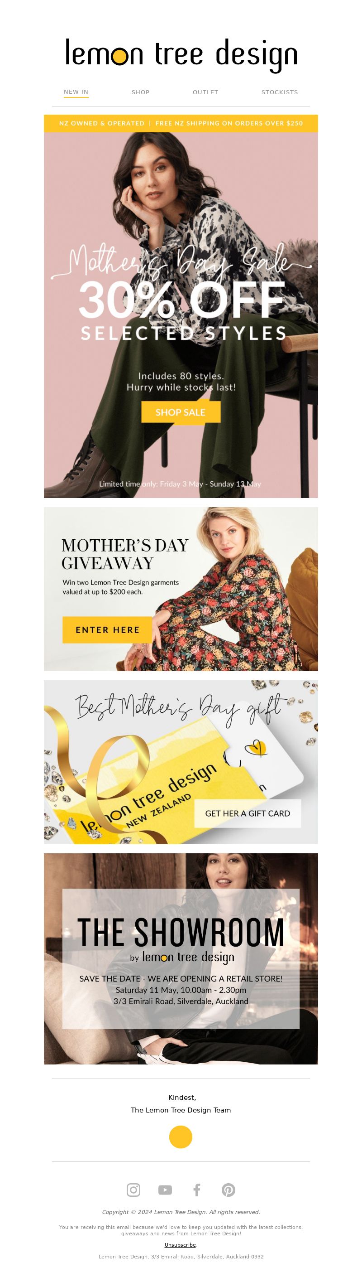Click the 30% OFF sale headline
This screenshot has width=362, height=1282.
point(182,300)
